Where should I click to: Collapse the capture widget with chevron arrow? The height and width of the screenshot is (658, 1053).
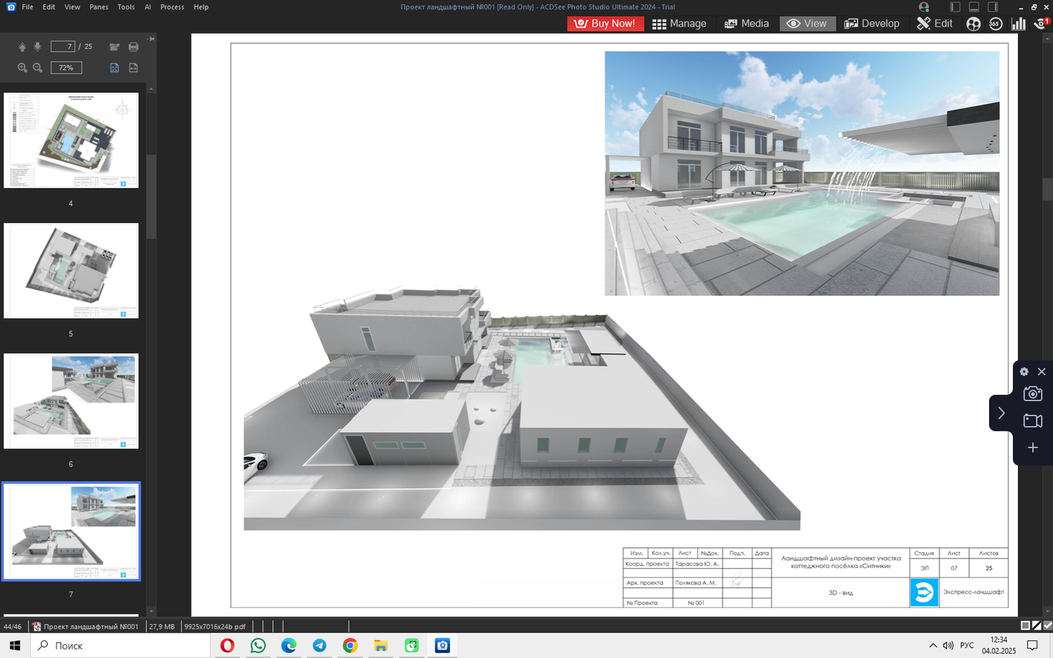point(1001,413)
